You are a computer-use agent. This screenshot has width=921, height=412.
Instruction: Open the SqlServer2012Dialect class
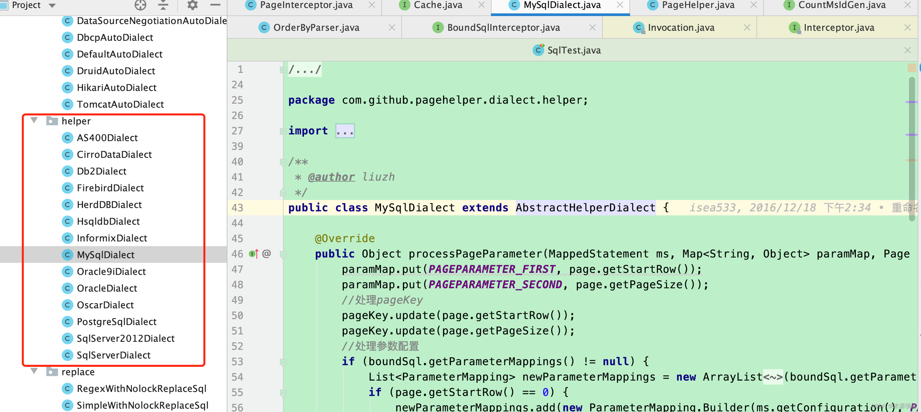point(125,339)
